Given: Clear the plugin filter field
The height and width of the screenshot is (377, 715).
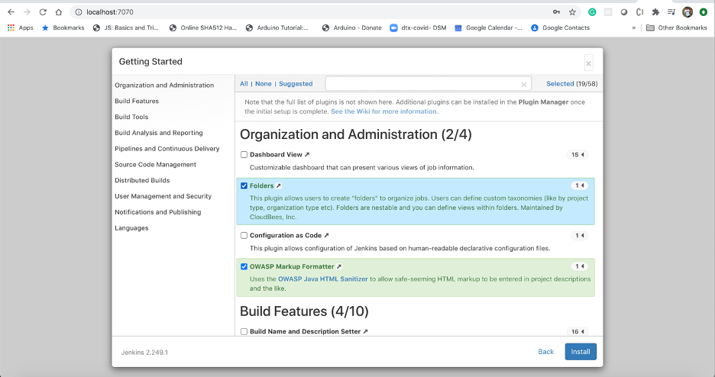Looking at the screenshot, I should (523, 84).
